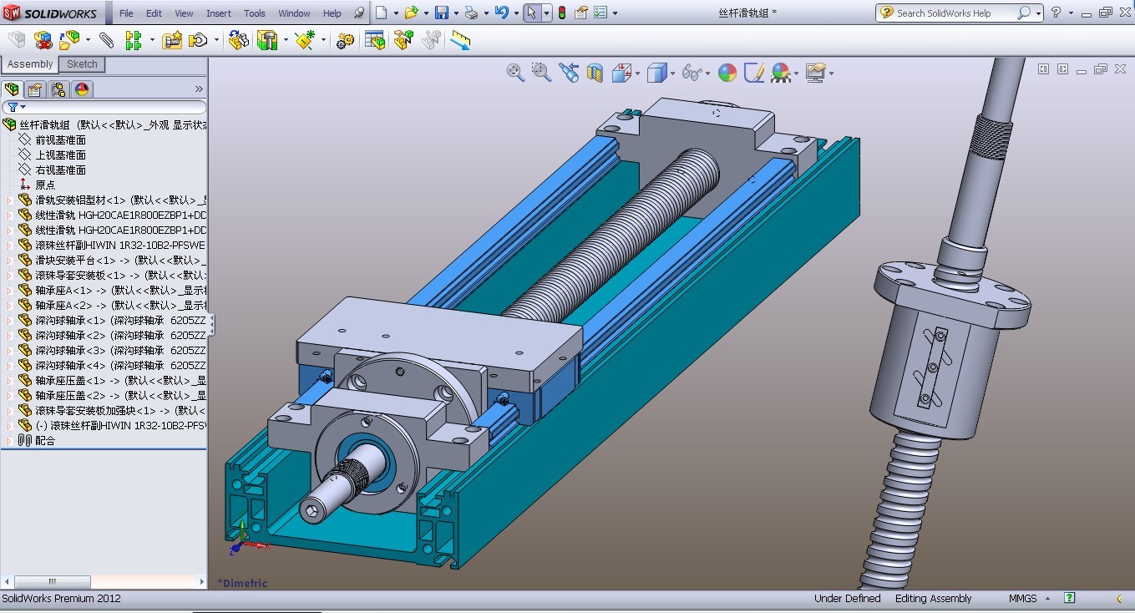
Task: Click the Display Style cube icon
Action: (656, 73)
